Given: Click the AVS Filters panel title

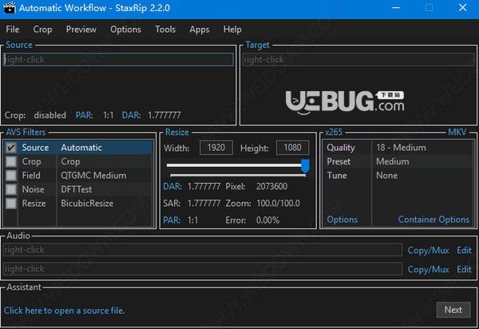Looking at the screenshot, I should pyautogui.click(x=26, y=132).
